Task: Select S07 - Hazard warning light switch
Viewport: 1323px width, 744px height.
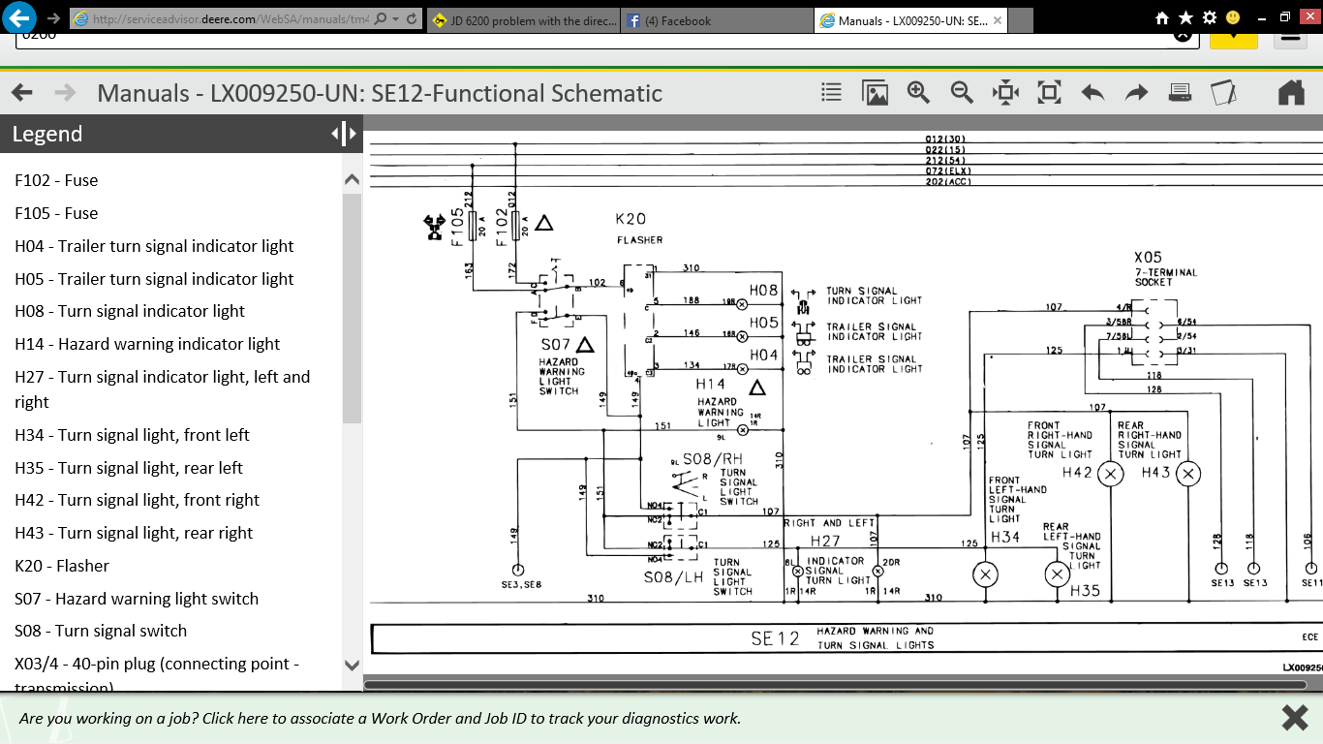Action: (137, 599)
